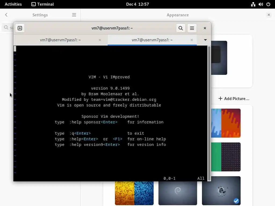This screenshot has width=275, height=206.
Task: Select the plain Debian swirl wallpaper
Action: (178, 193)
